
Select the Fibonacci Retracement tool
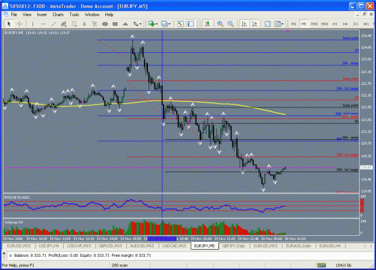click(74, 23)
